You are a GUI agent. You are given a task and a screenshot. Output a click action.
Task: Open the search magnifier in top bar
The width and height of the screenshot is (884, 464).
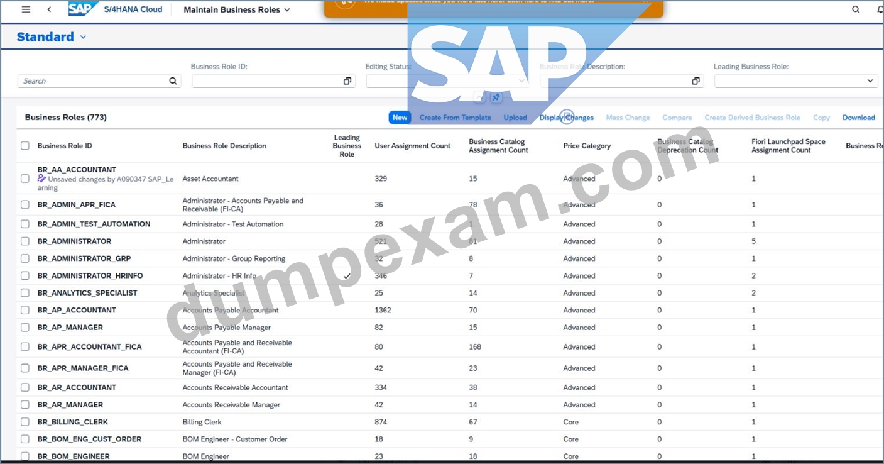[x=856, y=9]
